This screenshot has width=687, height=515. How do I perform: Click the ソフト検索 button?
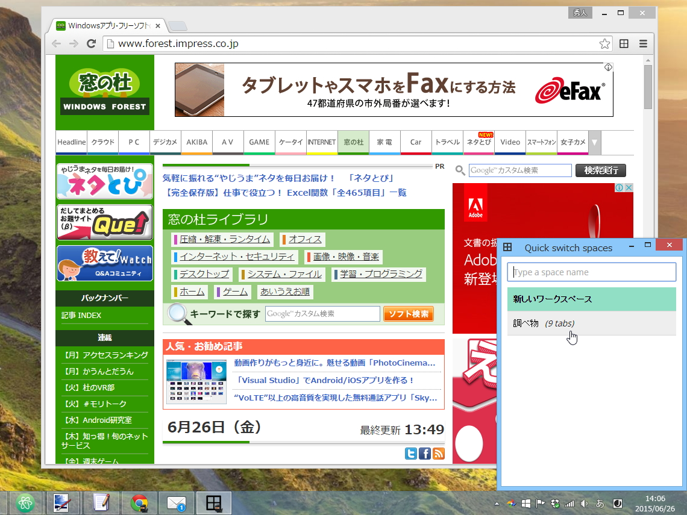[409, 314]
